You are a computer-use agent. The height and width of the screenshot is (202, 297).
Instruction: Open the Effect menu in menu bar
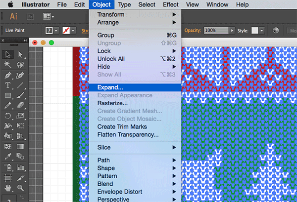171,4
